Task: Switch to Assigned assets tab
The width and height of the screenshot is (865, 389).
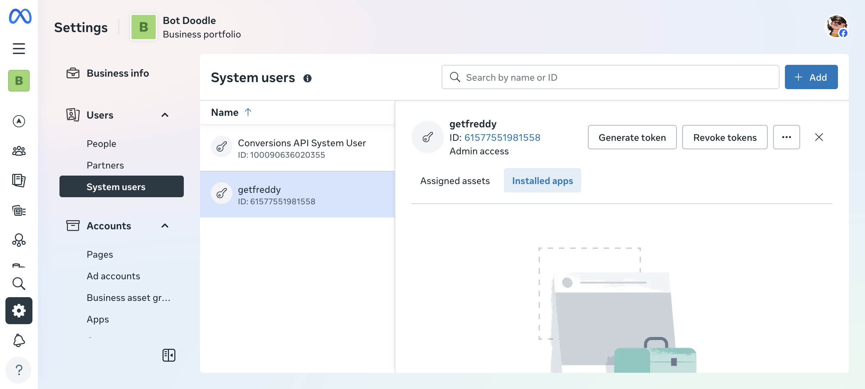Action: tap(455, 181)
